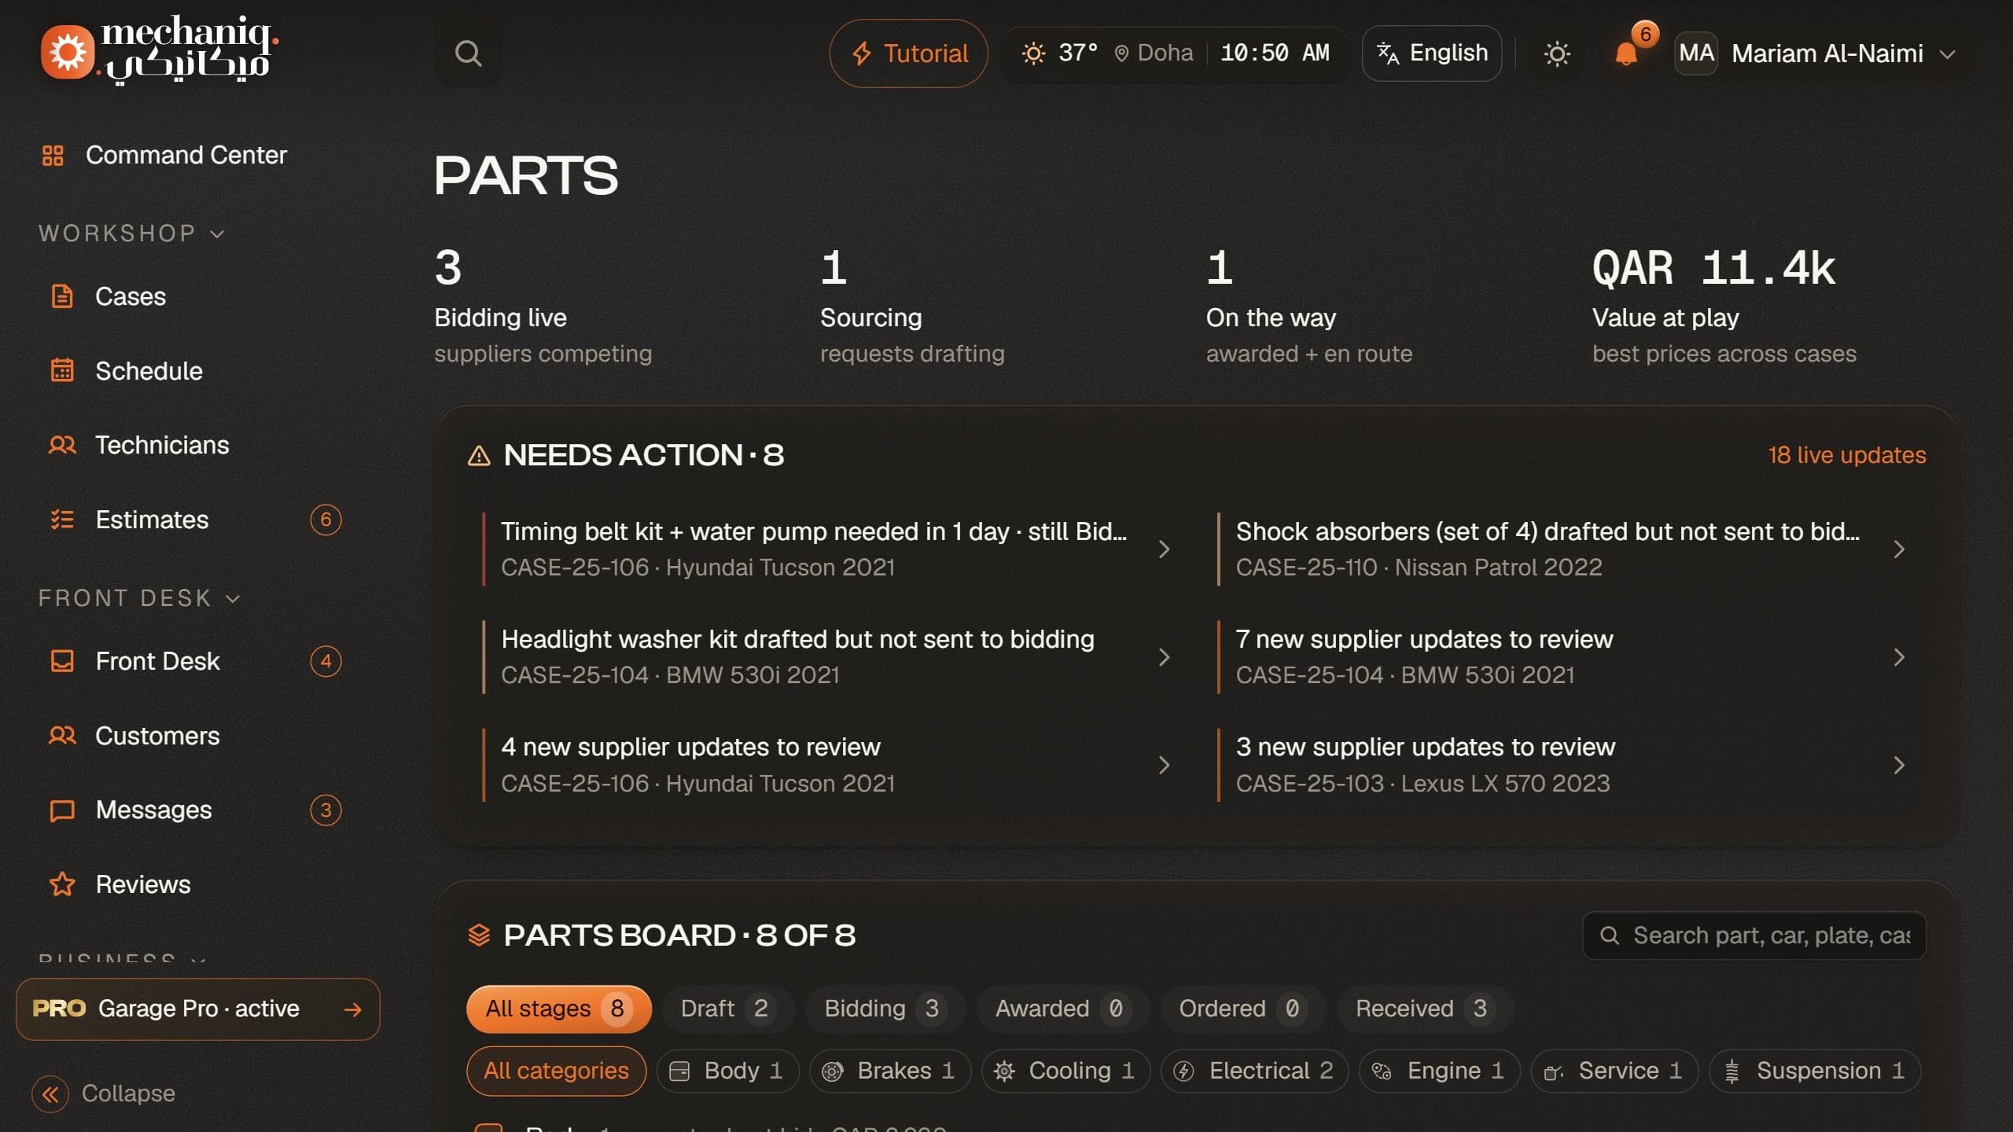The width and height of the screenshot is (2013, 1132).
Task: View the 18 live updates link
Action: click(1846, 455)
